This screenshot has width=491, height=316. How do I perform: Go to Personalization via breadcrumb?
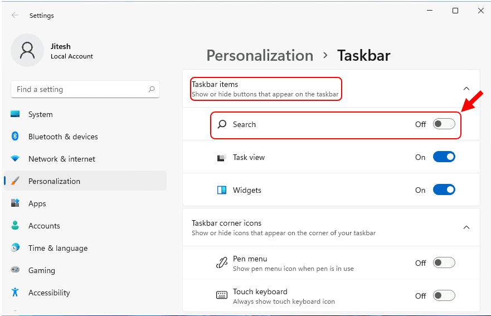click(260, 56)
